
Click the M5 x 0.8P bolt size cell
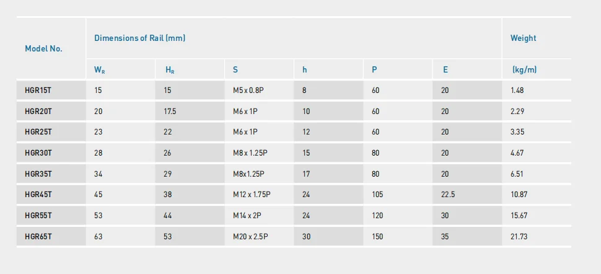point(248,91)
